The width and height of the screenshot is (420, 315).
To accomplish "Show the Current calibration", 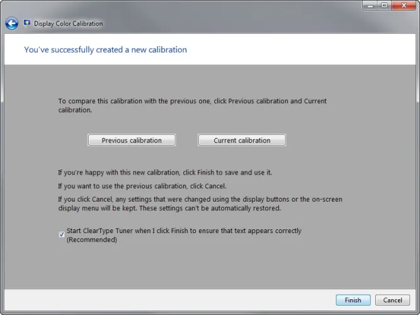I will click(242, 140).
